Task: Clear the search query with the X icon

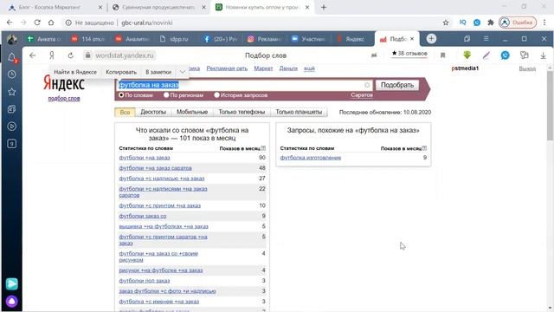Action: [x=367, y=85]
